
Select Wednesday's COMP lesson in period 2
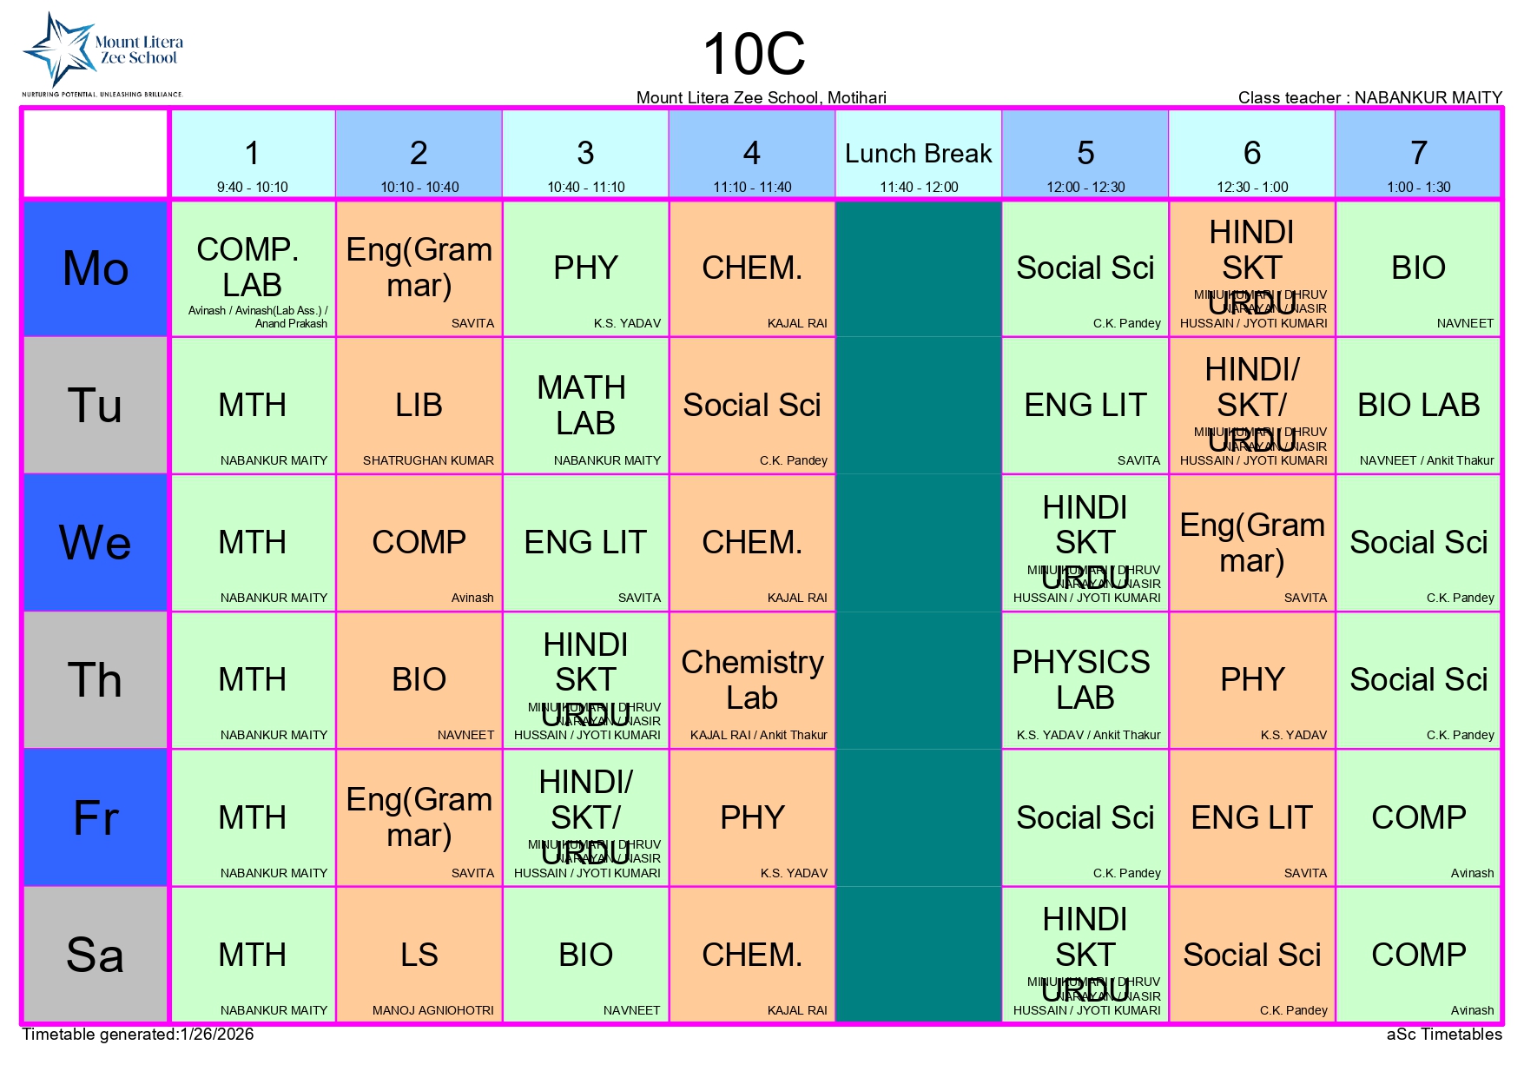(419, 543)
